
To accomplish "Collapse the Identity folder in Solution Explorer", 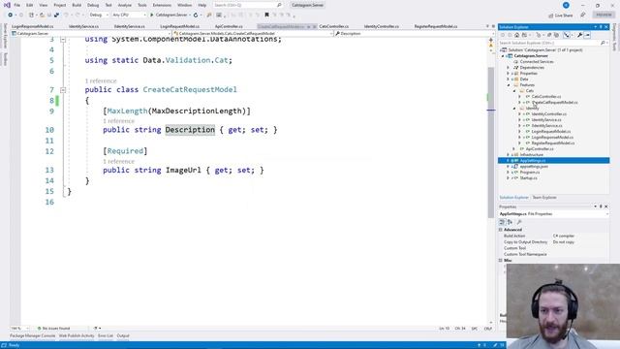I will pyautogui.click(x=514, y=109).
